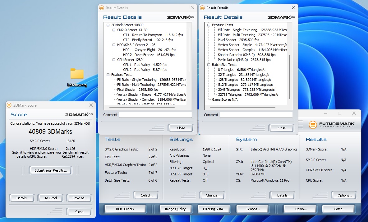Viewport: 368px width, 222px height.
Task: Collapse the HDR/SM3.0 Score: 21126 node
Action: coord(114,45)
